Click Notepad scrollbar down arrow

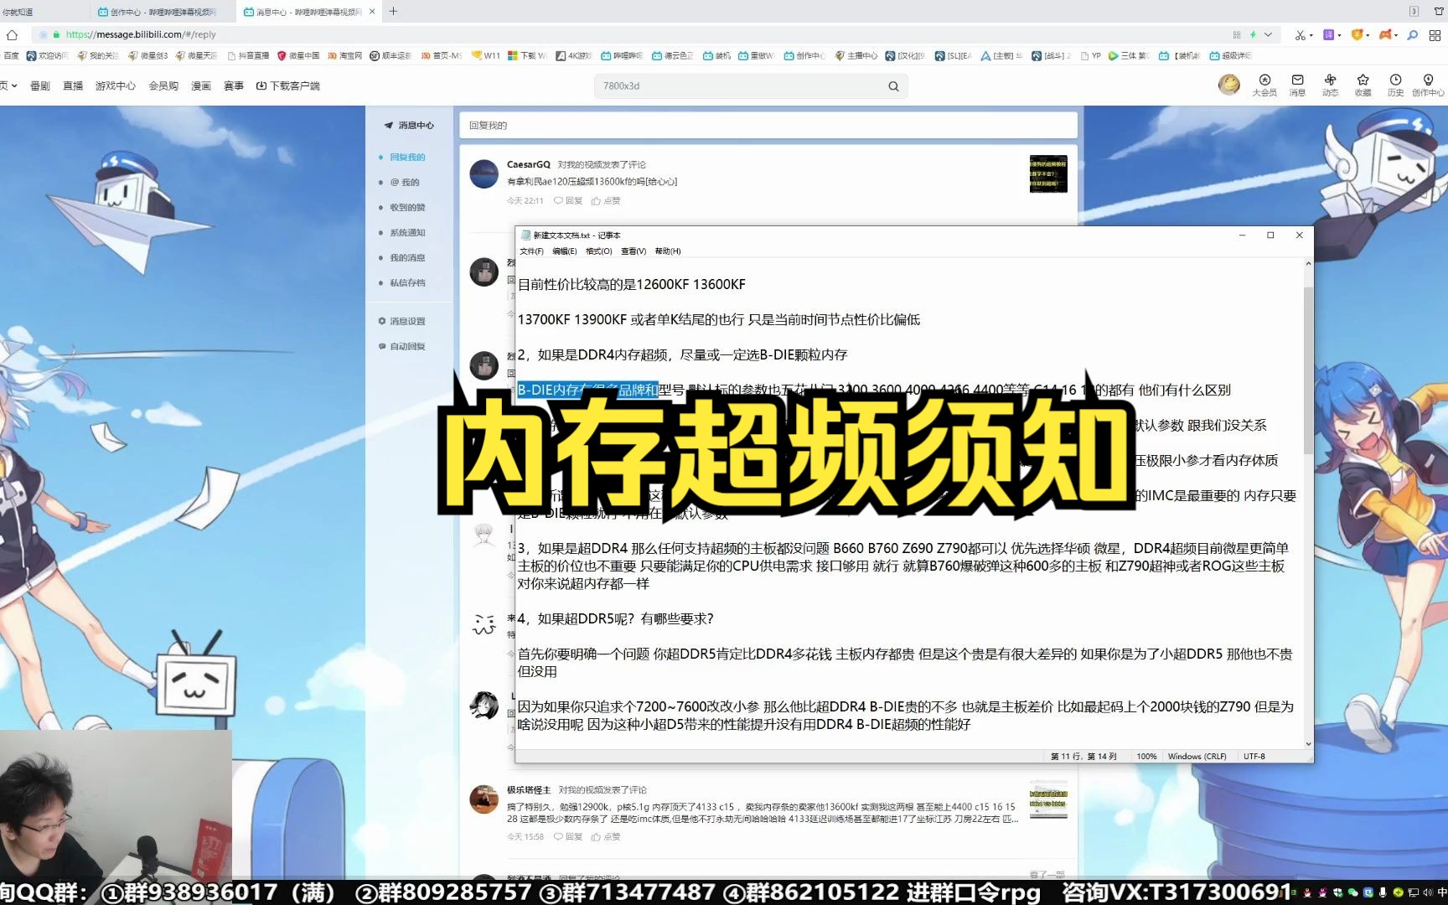pyautogui.click(x=1308, y=744)
